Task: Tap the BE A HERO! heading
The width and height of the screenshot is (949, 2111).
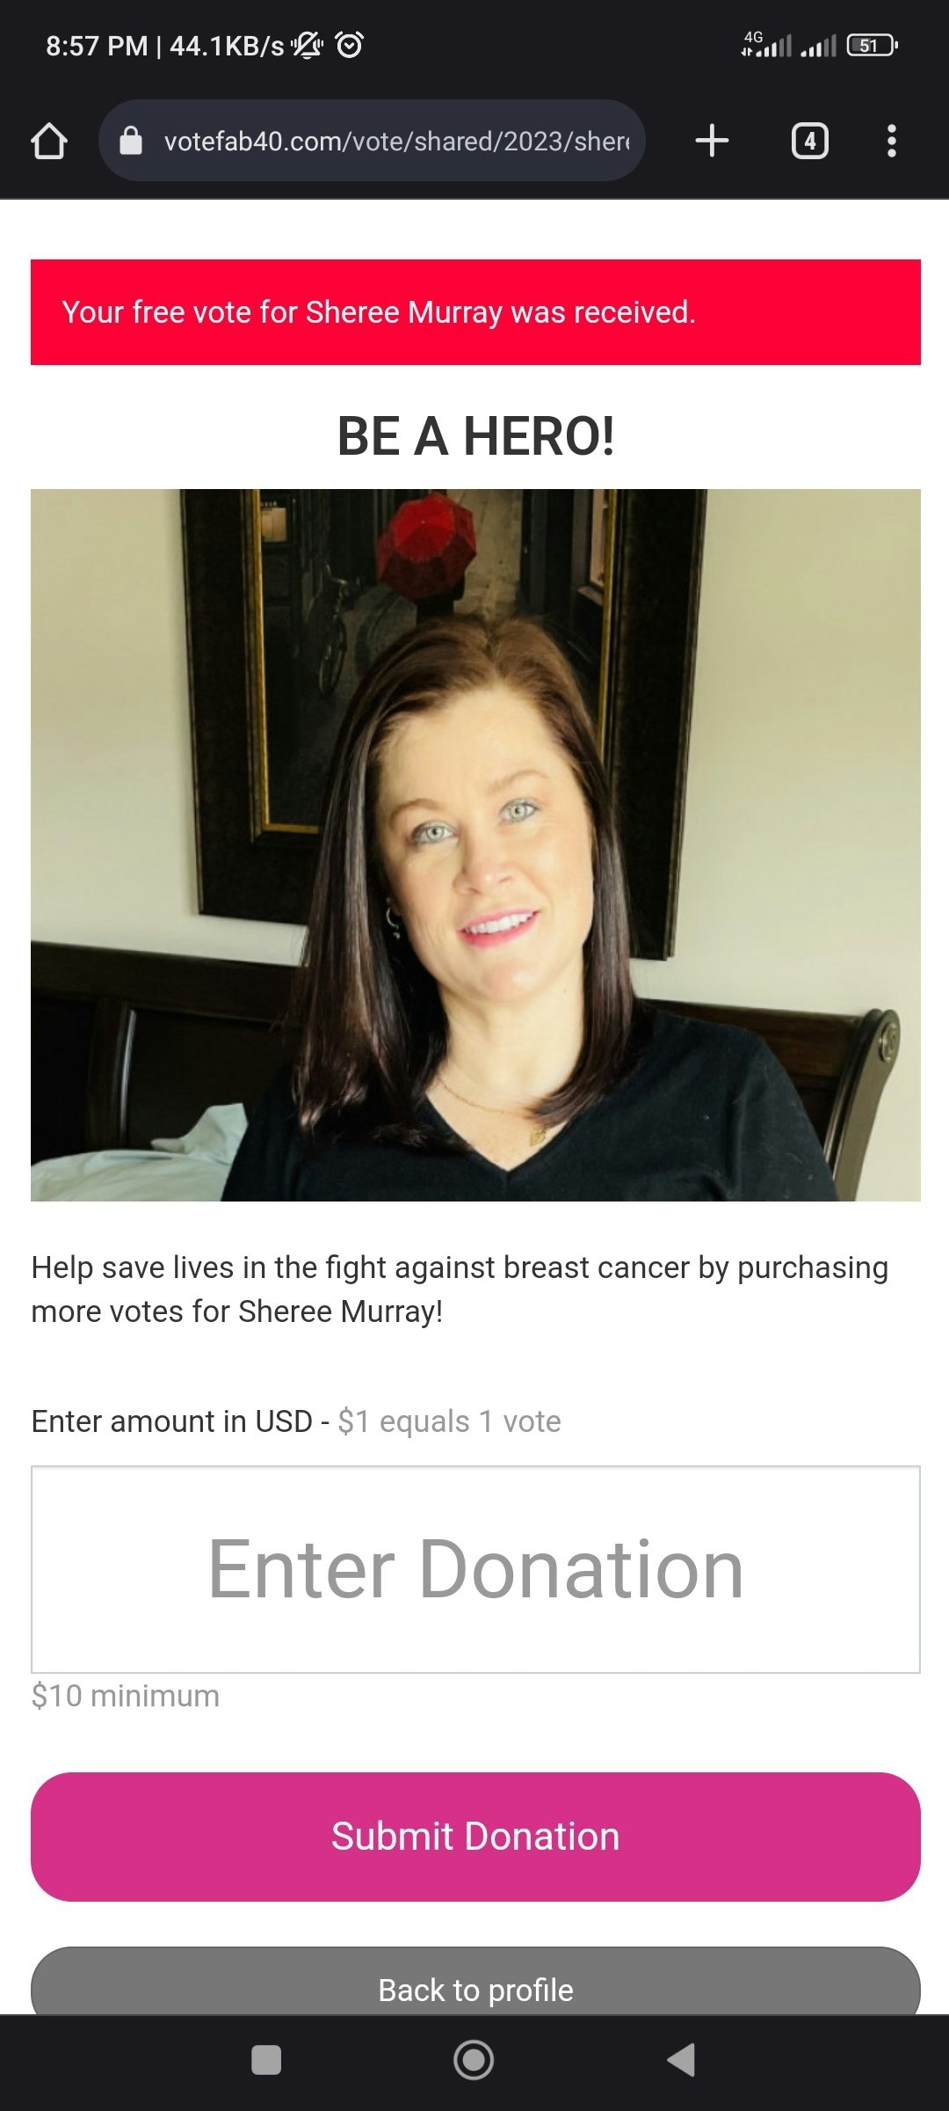Action: pyautogui.click(x=475, y=436)
